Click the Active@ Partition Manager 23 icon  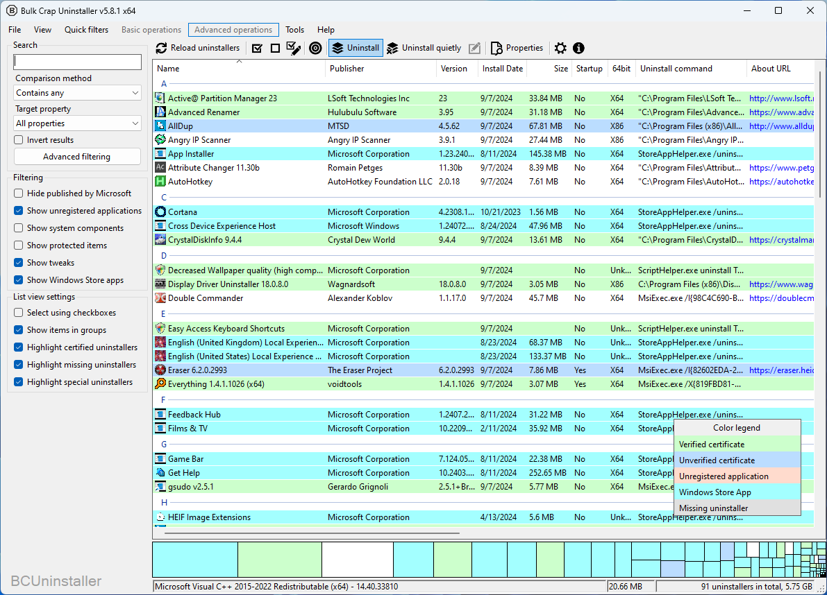160,98
